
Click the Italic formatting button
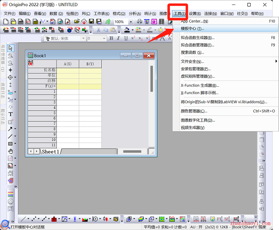(x=118, y=38)
